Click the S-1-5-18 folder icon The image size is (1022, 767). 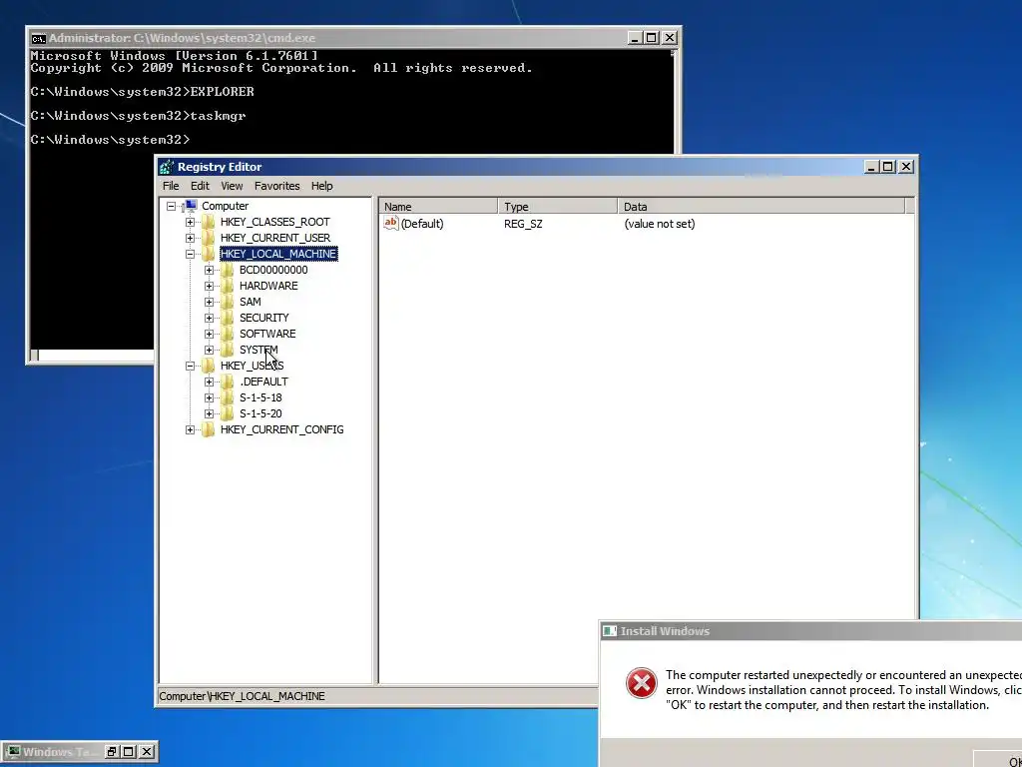tap(227, 397)
